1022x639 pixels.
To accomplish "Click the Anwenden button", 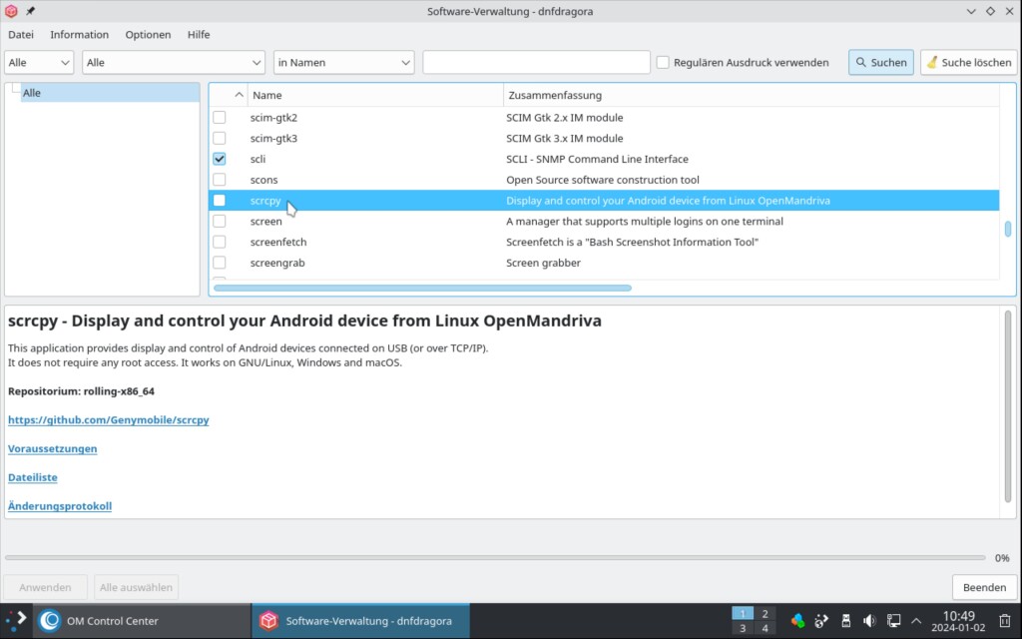I will 45,587.
